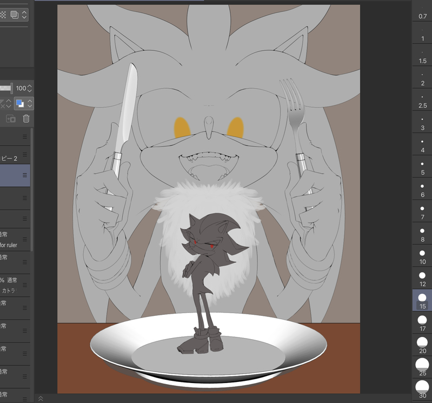Select the 17 brush size preset
This screenshot has height=403, width=432.
coord(422,323)
